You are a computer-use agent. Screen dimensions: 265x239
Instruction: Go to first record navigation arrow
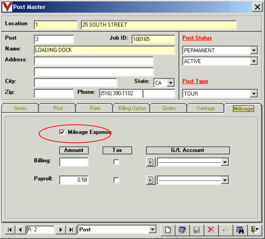point(10,229)
